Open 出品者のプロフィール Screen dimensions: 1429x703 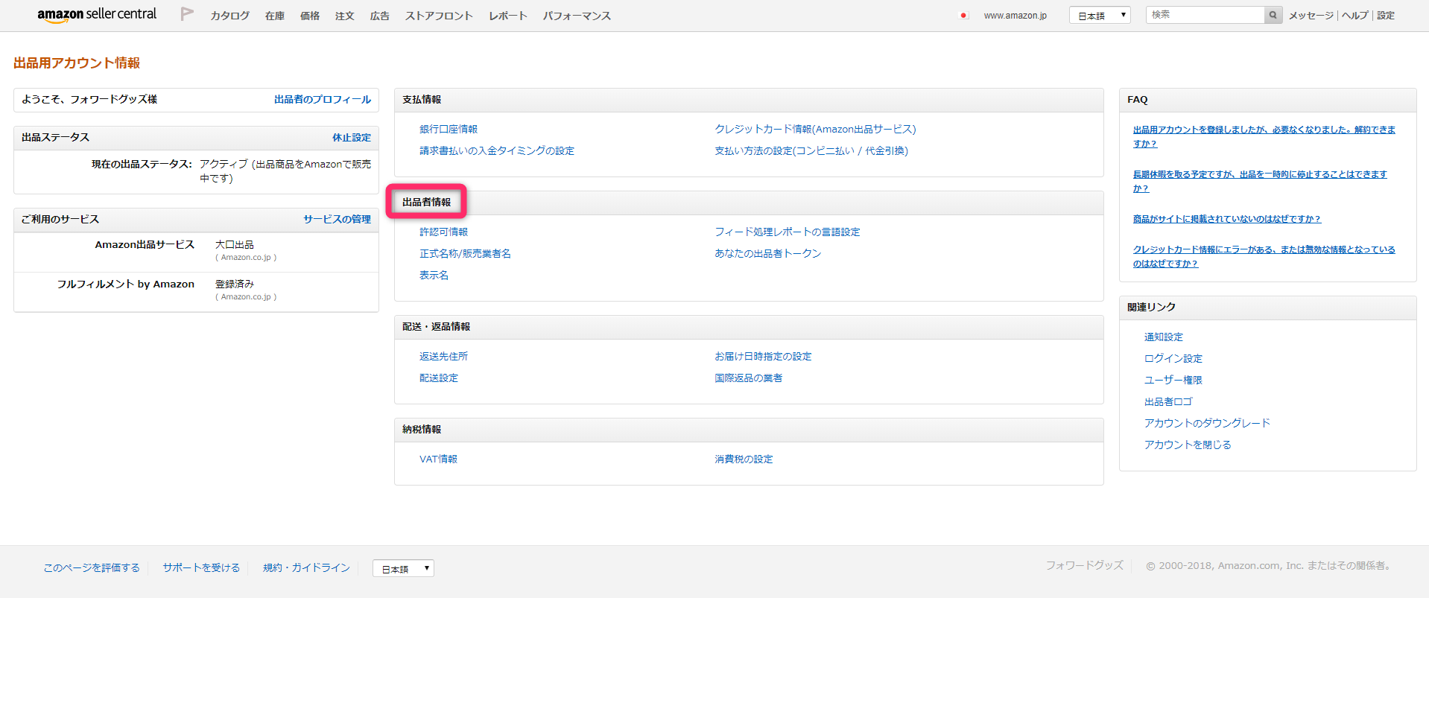click(x=321, y=99)
